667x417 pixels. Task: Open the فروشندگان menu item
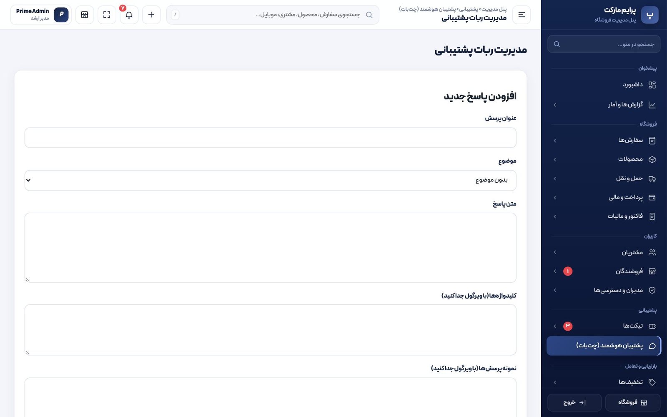coord(604,271)
